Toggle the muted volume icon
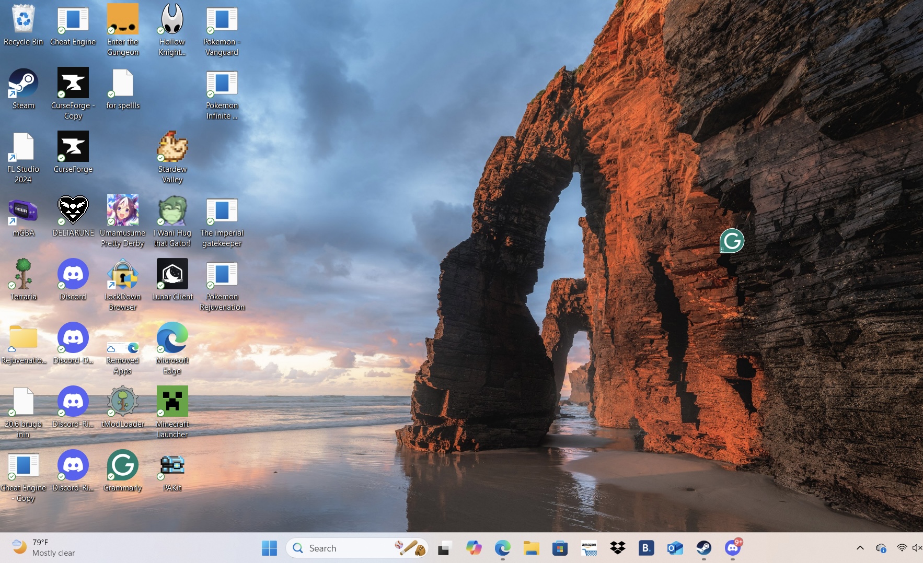Viewport: 923px width, 563px height. click(x=917, y=548)
